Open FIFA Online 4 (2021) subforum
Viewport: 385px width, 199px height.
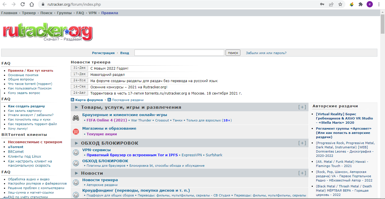tap(107, 120)
